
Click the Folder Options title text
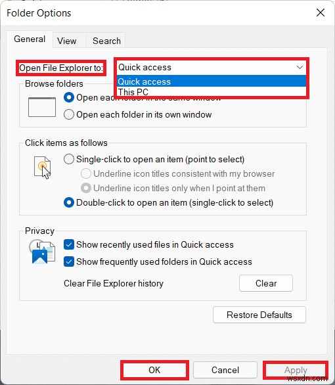point(39,13)
